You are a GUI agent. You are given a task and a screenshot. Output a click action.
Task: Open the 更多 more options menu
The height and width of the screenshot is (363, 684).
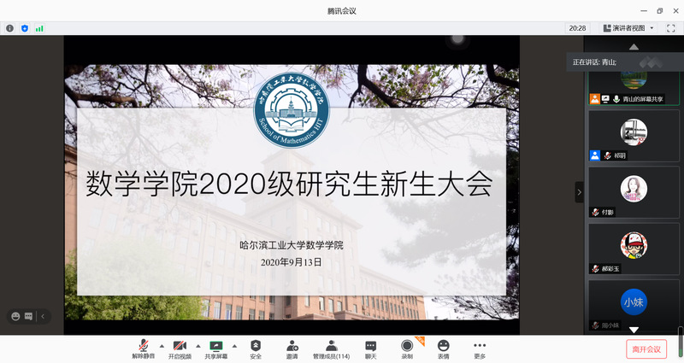(480, 348)
